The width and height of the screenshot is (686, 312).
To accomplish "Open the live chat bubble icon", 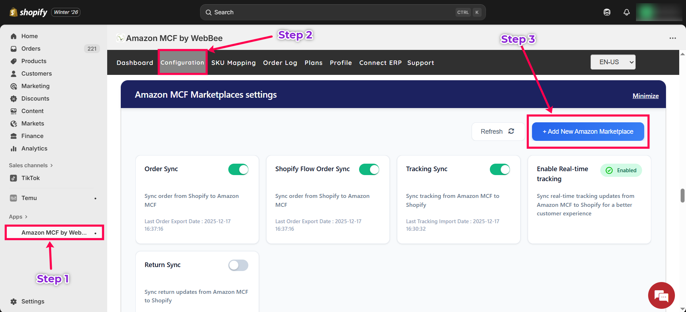I will (661, 296).
